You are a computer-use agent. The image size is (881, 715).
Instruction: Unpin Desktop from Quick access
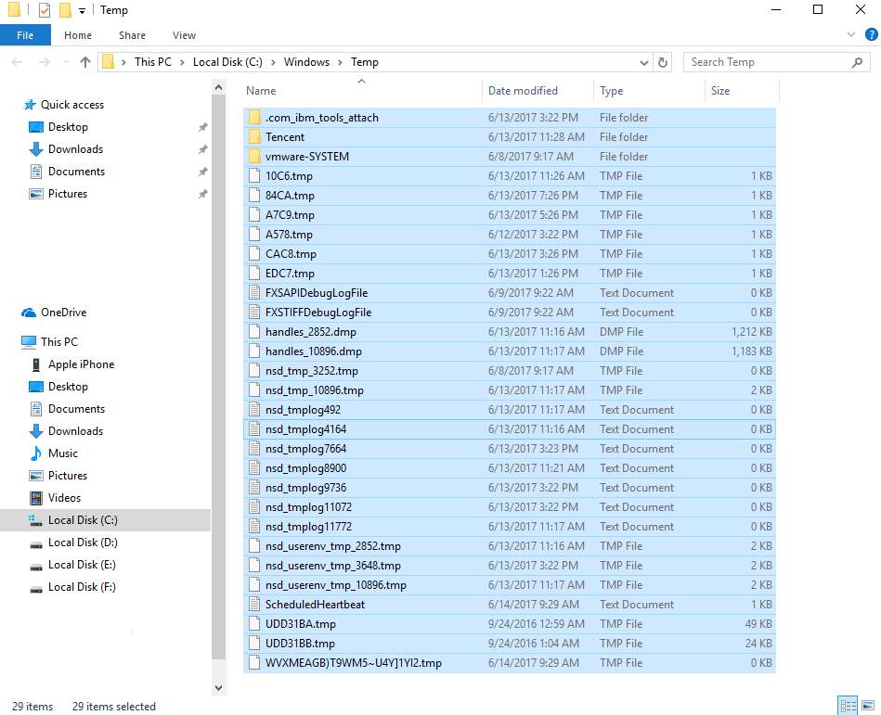pos(202,126)
